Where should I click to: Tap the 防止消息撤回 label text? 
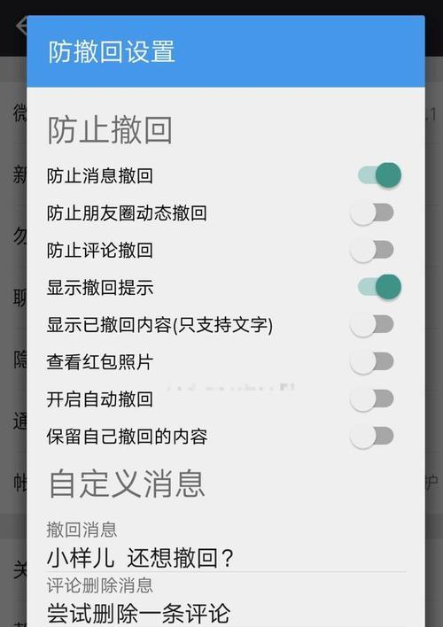point(99,175)
